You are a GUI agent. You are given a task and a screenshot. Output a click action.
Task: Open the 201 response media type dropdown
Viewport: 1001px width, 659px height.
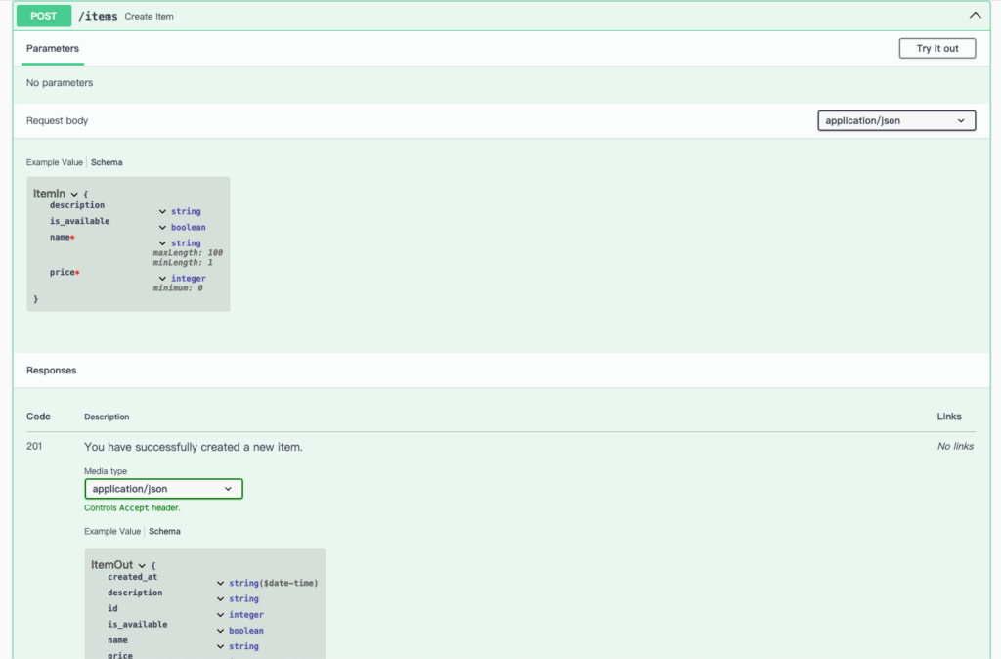[x=163, y=488]
